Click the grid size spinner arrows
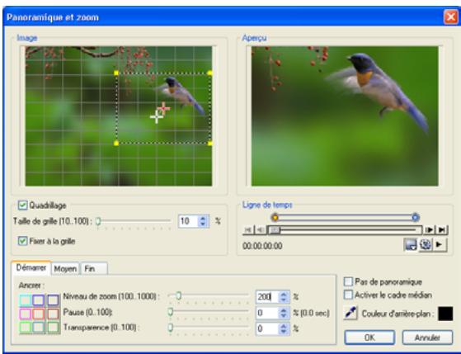This screenshot has width=461, height=354. coord(203,221)
